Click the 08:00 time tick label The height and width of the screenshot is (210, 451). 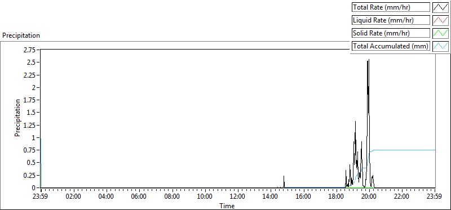click(172, 197)
